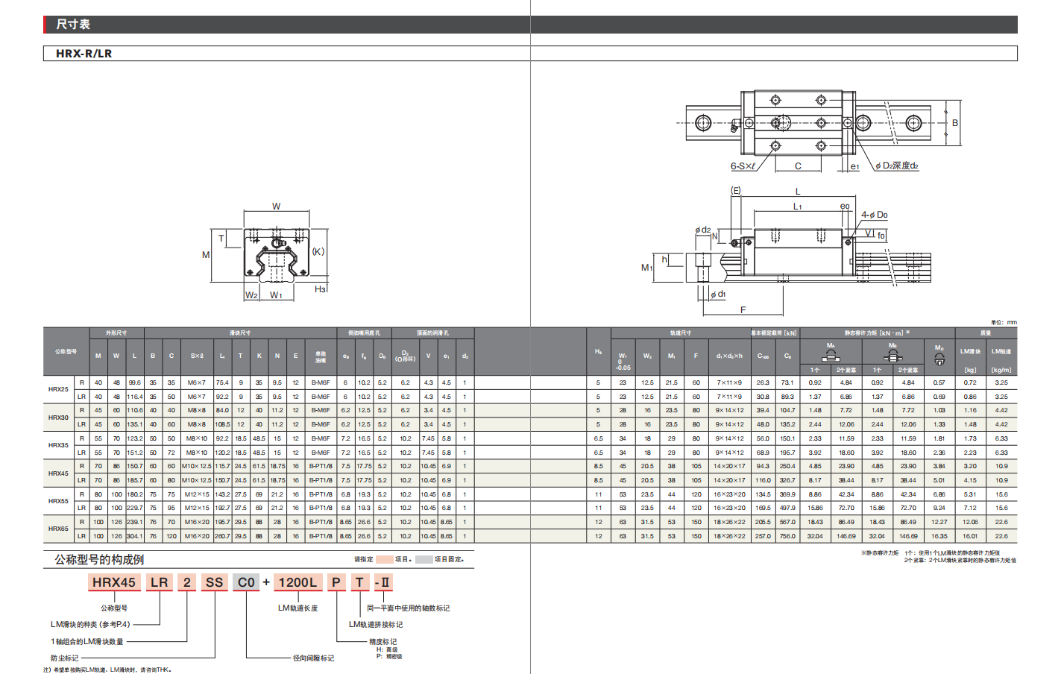The width and height of the screenshot is (1061, 674).
Task: Click the MA moment icon in table header
Action: pyautogui.click(x=831, y=356)
